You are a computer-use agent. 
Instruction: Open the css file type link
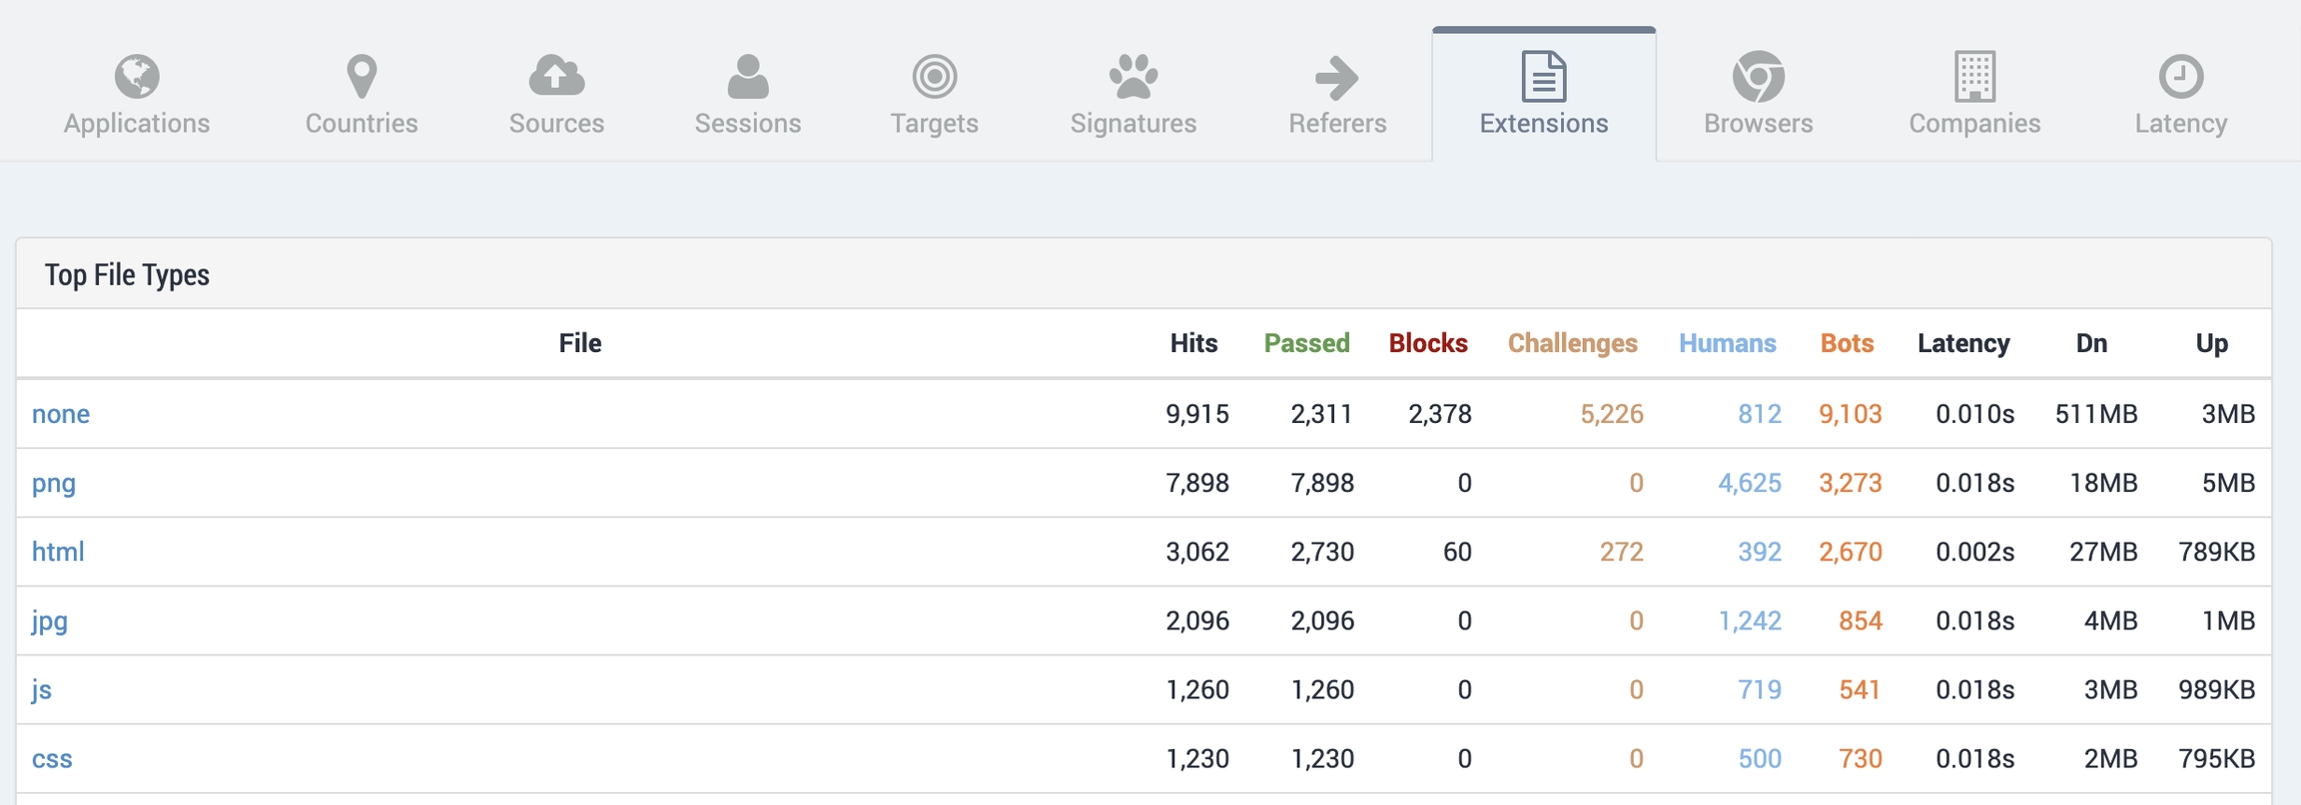pos(52,759)
